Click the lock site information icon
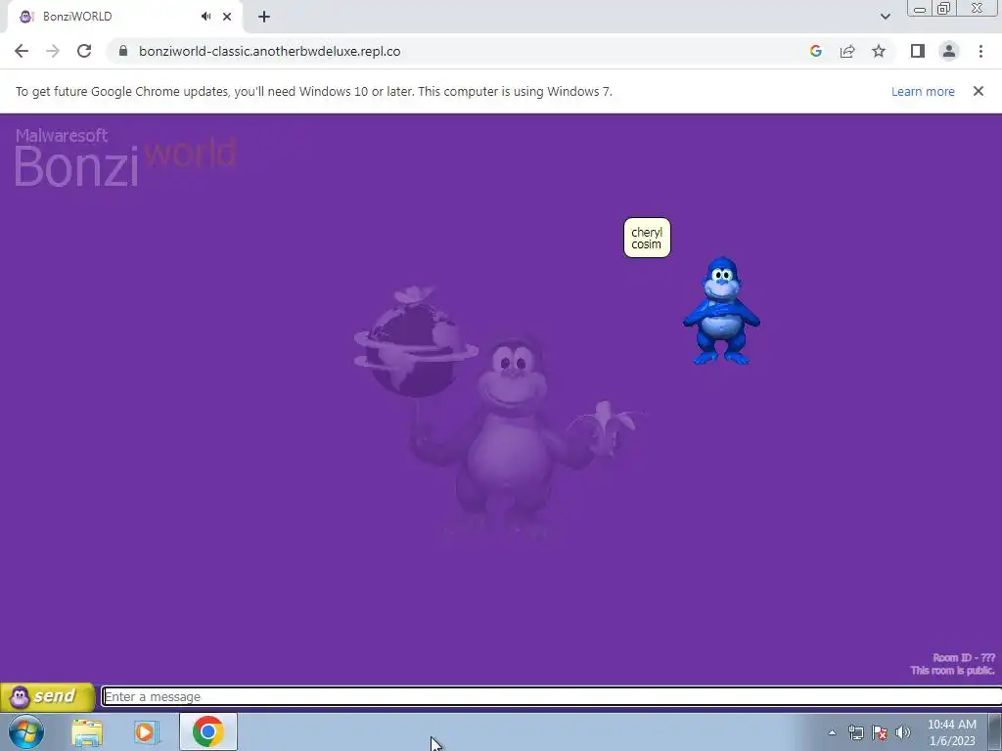 click(123, 51)
